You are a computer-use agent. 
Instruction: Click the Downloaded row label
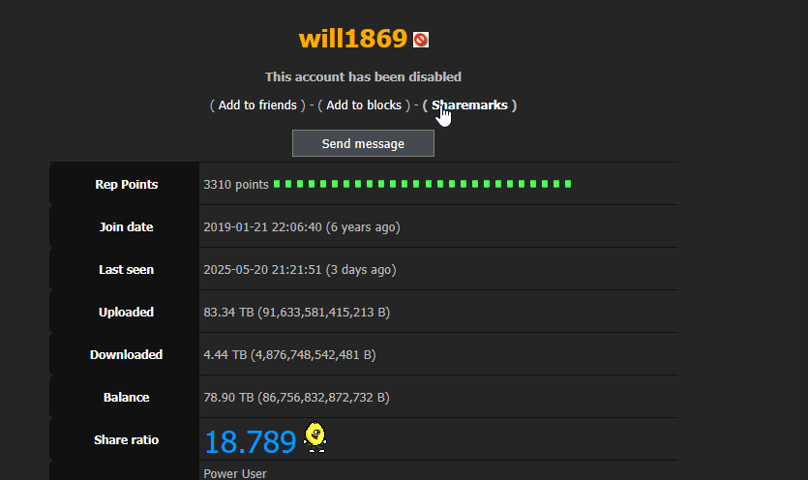126,355
